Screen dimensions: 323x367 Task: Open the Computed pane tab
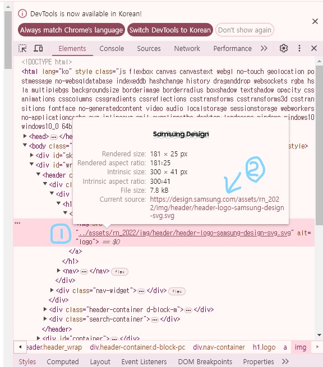coord(63,361)
